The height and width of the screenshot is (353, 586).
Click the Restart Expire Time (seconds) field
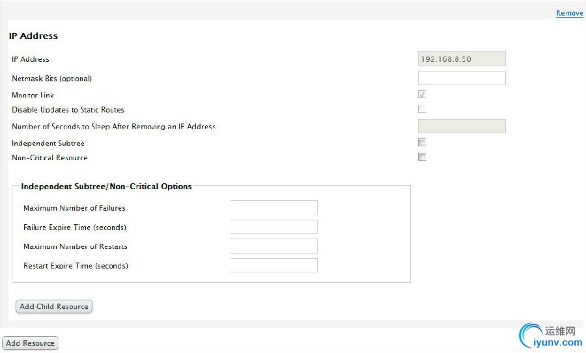274,265
